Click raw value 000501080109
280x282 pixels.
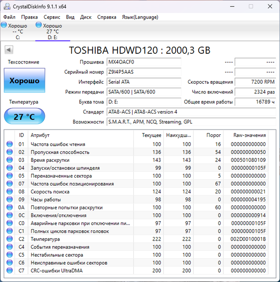[x=248, y=160]
